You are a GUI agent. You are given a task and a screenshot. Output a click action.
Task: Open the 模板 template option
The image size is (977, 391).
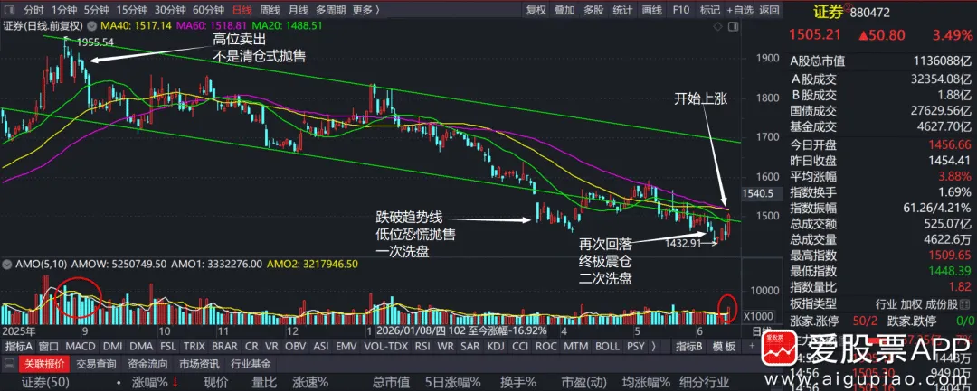click(724, 347)
